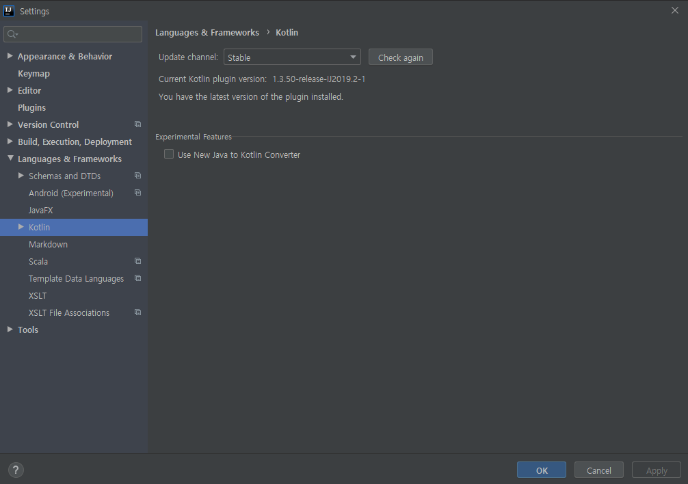Select Keymap in the settings tree
Viewport: 688px width, 484px height.
point(34,74)
